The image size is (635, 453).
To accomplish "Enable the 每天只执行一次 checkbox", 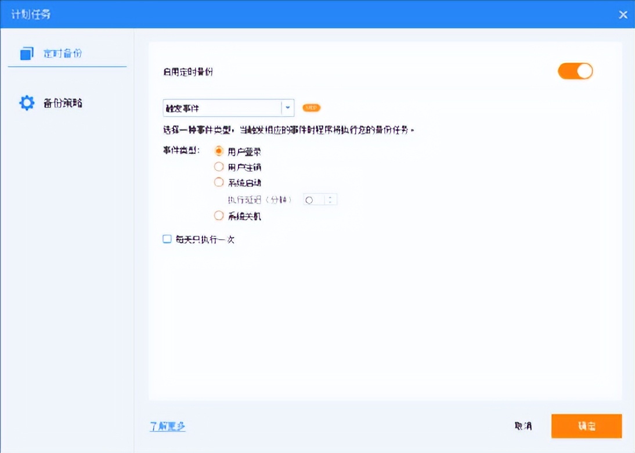I will [166, 239].
